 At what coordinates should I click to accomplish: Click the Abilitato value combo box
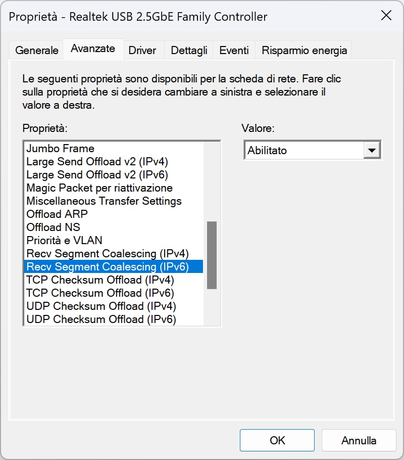(312, 150)
